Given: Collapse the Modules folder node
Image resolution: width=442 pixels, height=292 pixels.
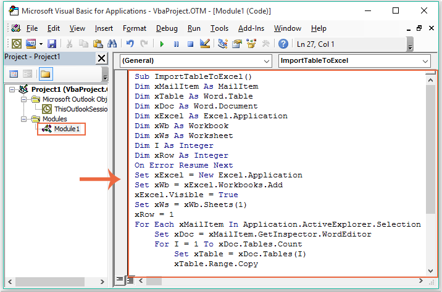Looking at the screenshot, I should point(23,119).
